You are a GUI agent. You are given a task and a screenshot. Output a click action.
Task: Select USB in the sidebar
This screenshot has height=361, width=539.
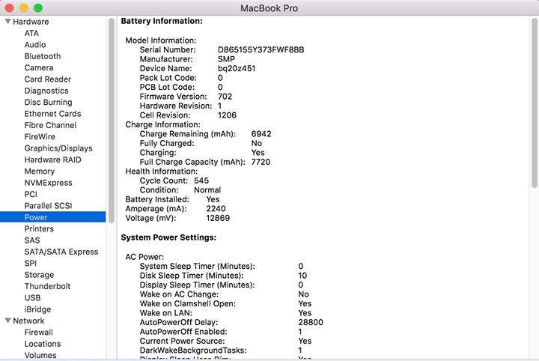[x=32, y=298]
